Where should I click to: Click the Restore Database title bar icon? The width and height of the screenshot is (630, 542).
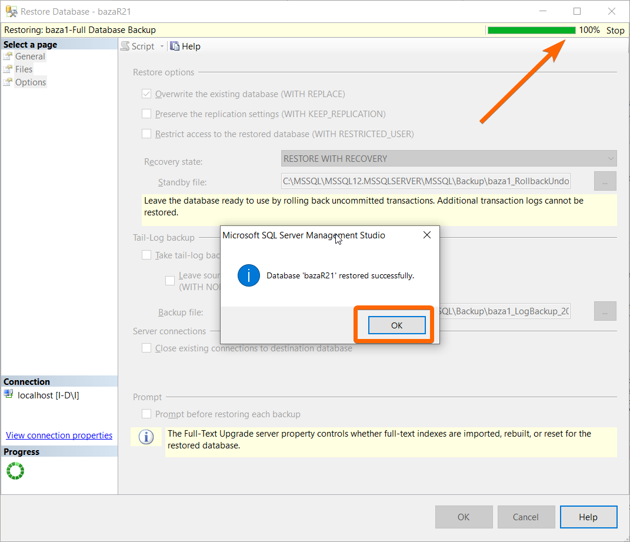point(11,11)
